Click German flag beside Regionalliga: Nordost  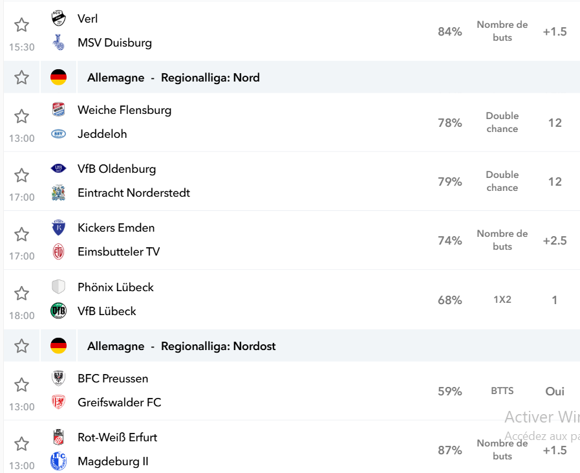click(58, 346)
